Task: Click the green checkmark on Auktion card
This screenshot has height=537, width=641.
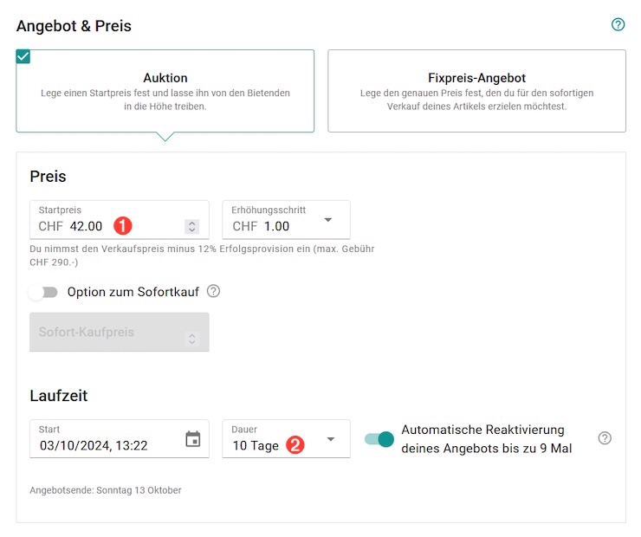Action: 23,57
